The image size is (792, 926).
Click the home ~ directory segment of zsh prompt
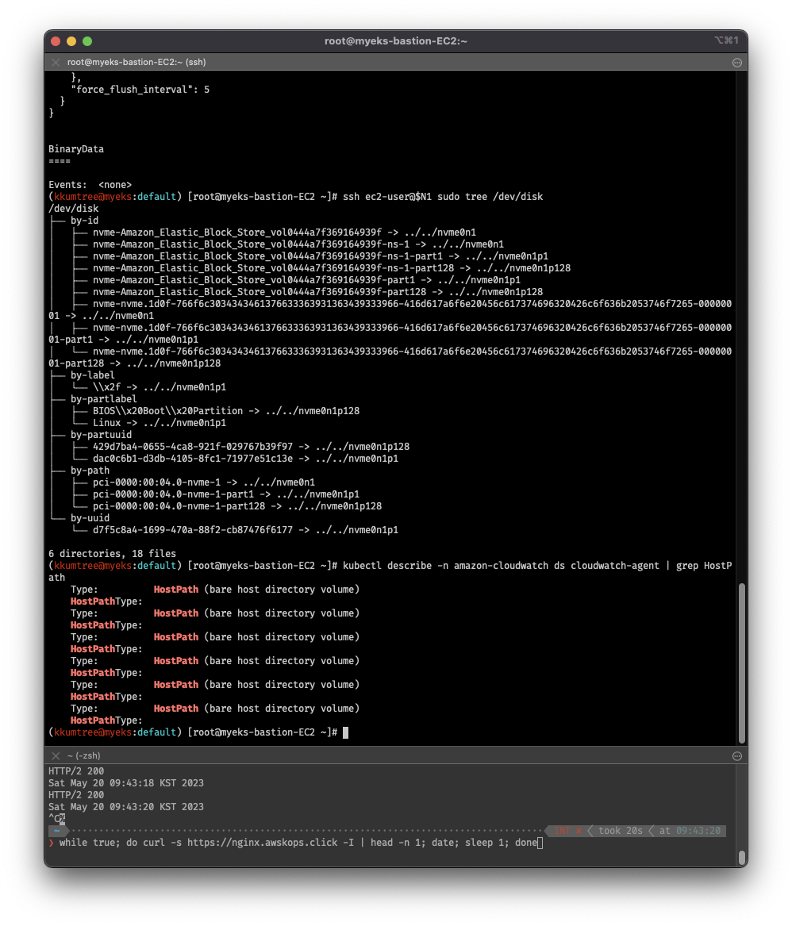click(x=57, y=831)
